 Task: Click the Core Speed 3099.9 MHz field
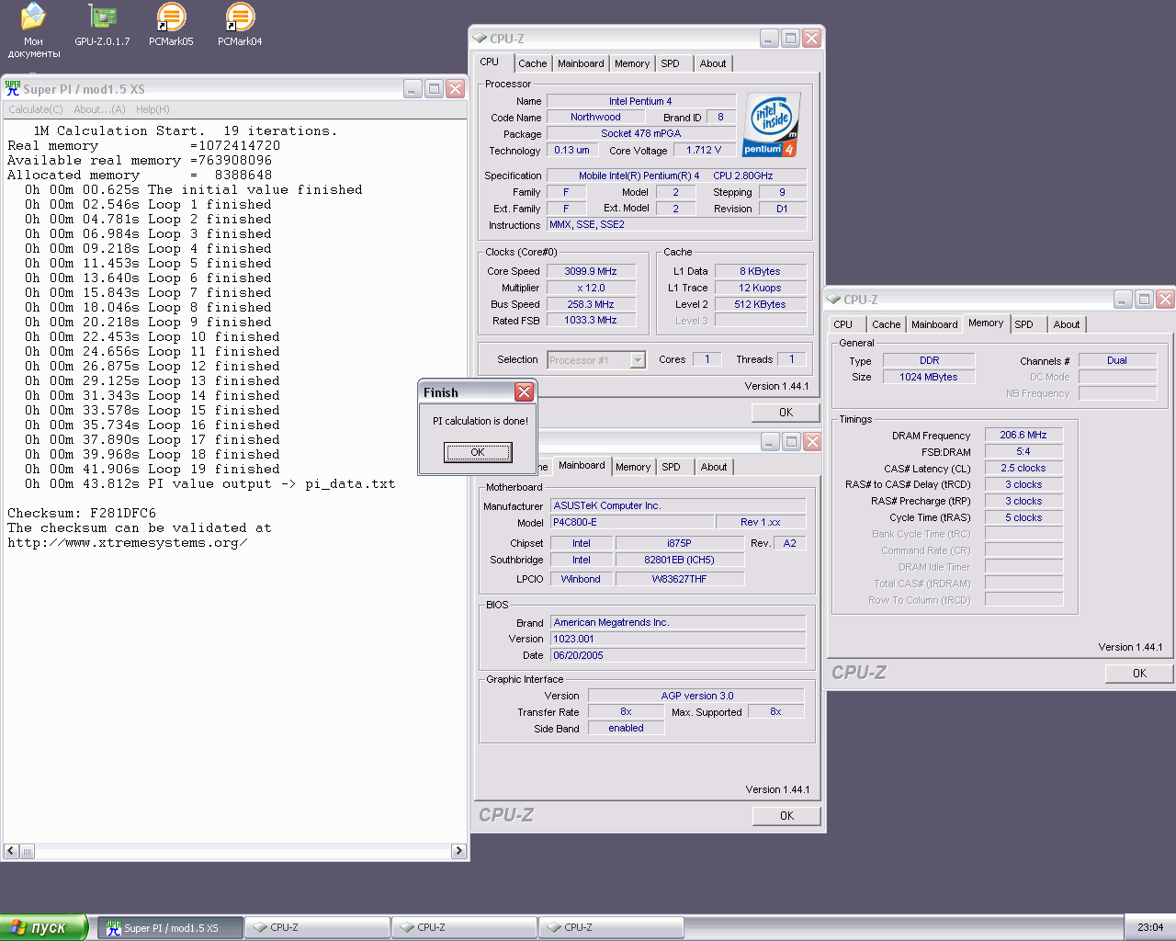[x=591, y=271]
